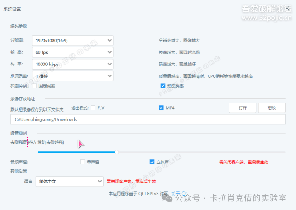Open the 帧率 60 fps dropdown
This screenshot has width=296, height=210.
(72, 52)
